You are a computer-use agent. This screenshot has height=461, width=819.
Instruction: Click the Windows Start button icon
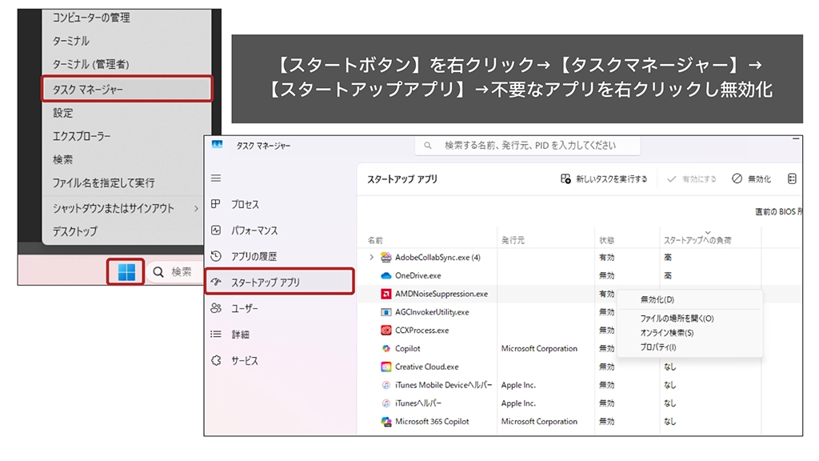coord(126,272)
